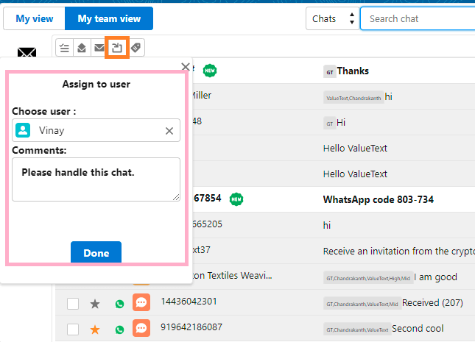Click the assign-to-user toolbar icon
This screenshot has width=475, height=342.
point(117,48)
